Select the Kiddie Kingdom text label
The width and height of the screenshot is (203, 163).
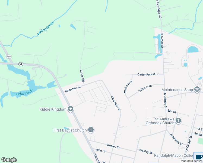(x=53, y=109)
